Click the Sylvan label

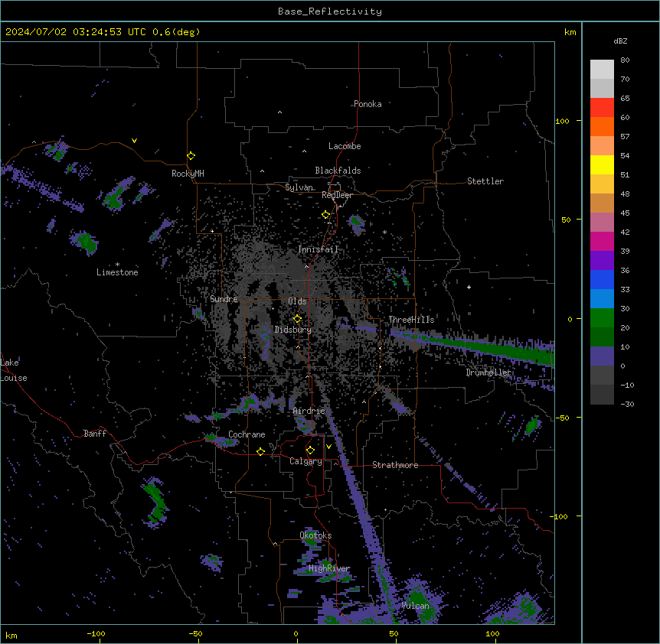pyautogui.click(x=299, y=187)
